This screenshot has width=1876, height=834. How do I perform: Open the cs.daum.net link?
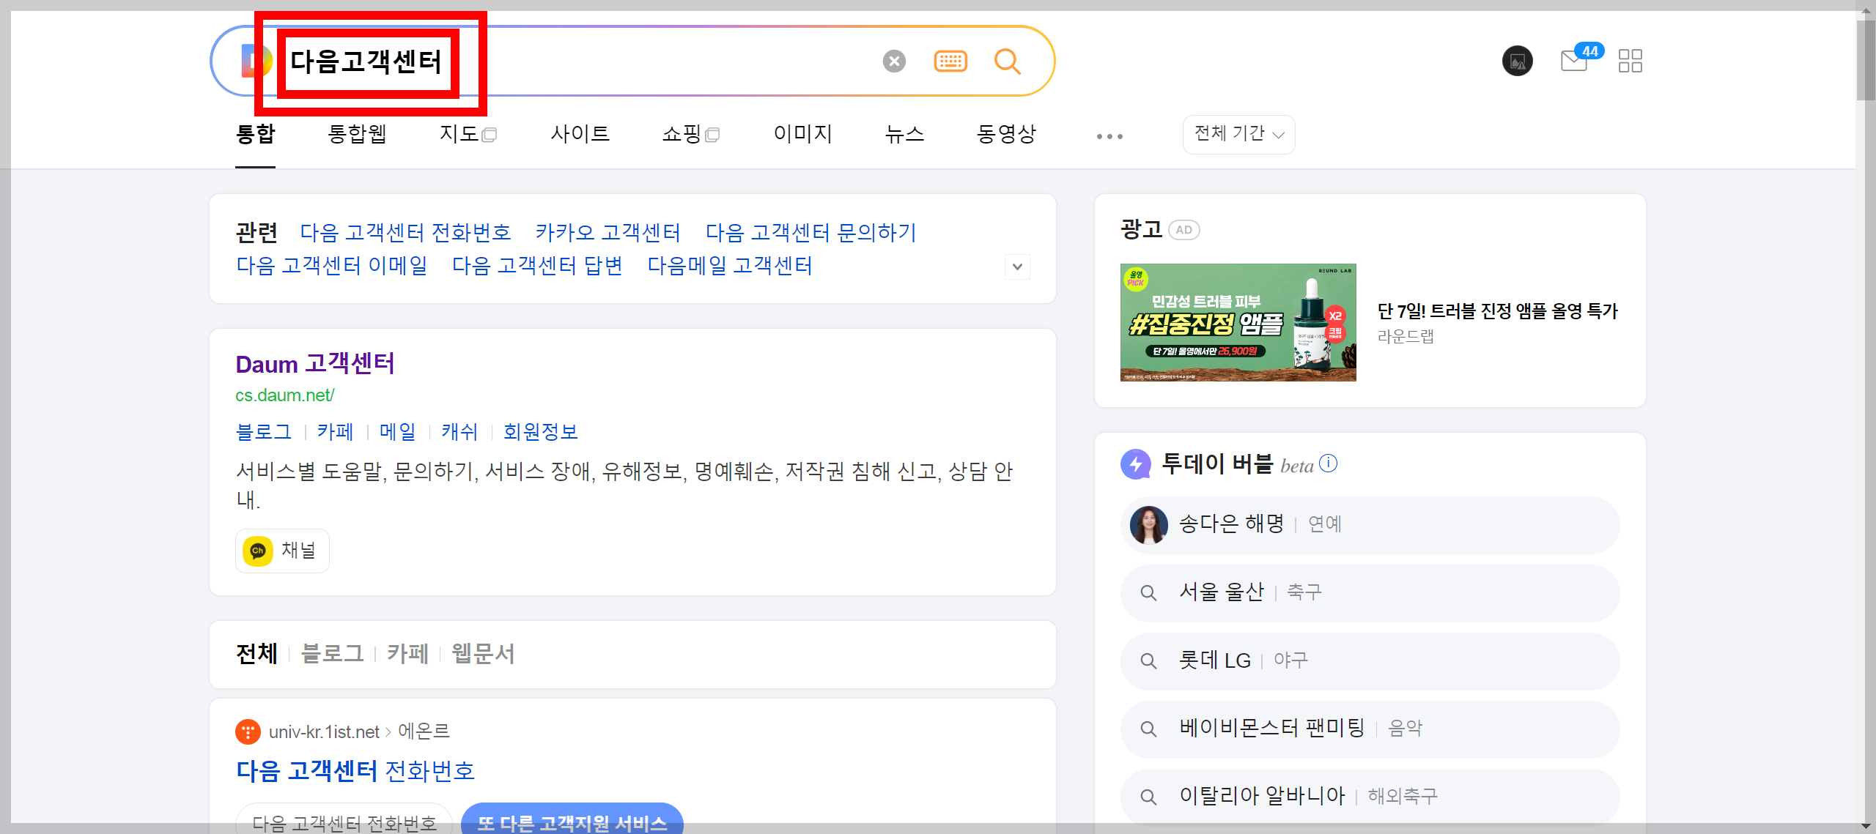[284, 395]
